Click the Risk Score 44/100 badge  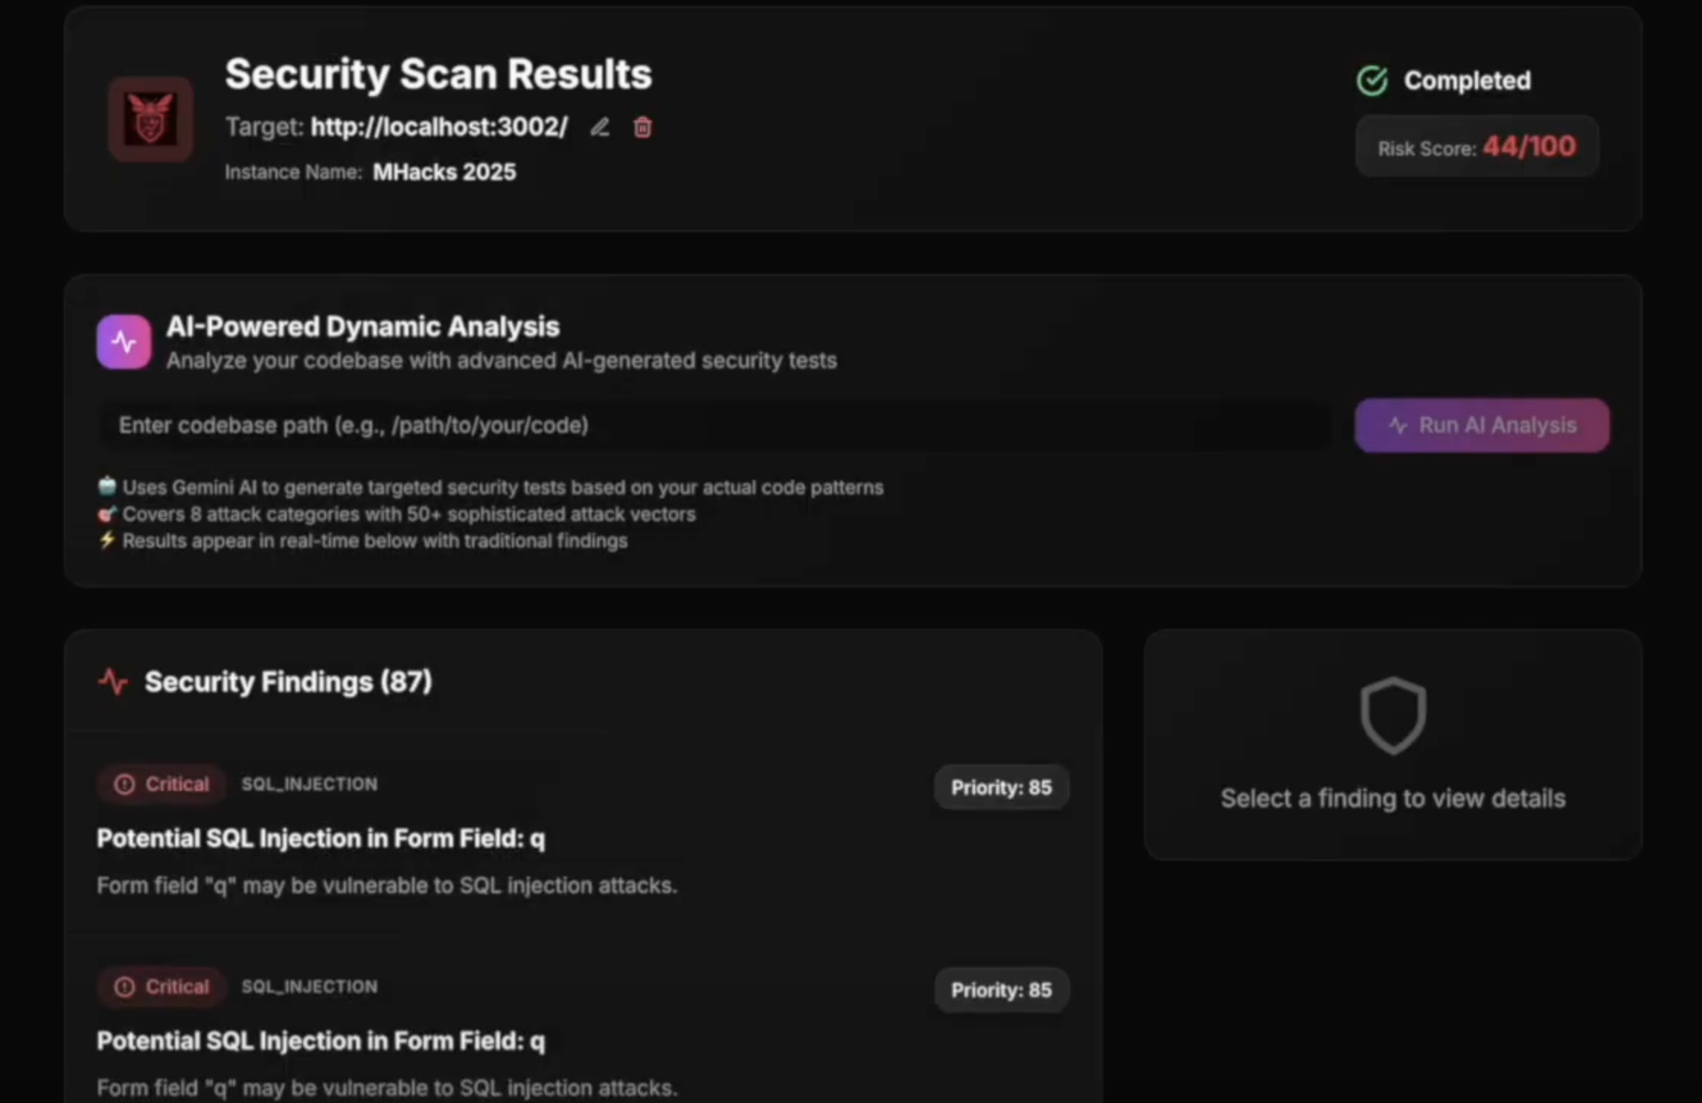(1476, 146)
